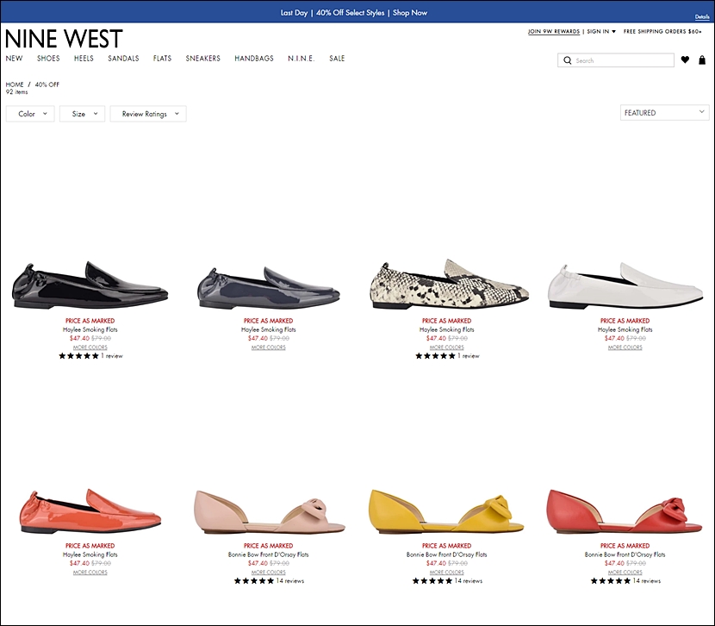Click the Nine West logo
Viewport: 715px width, 626px height.
(x=64, y=38)
